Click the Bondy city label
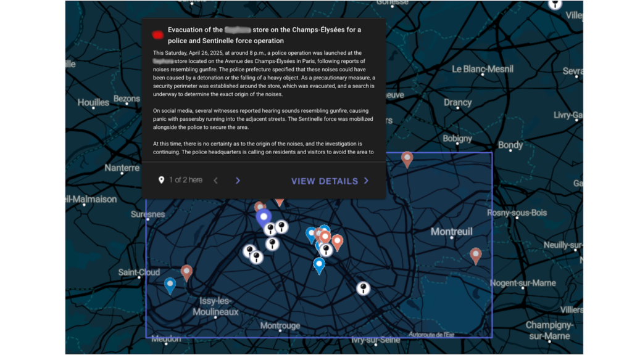 click(510, 145)
